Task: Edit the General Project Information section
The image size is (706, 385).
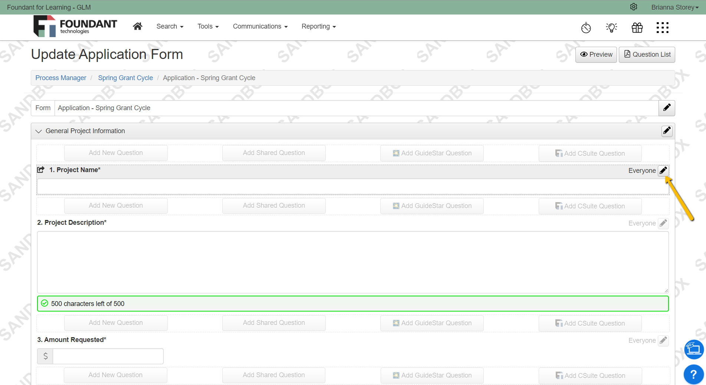Action: [667, 131]
